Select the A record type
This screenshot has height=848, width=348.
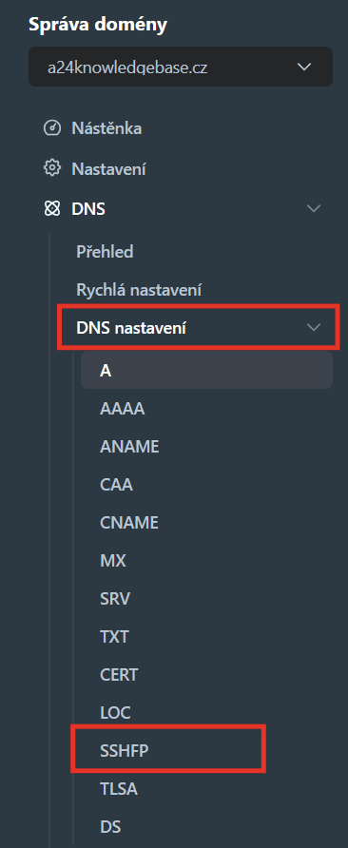coord(206,371)
